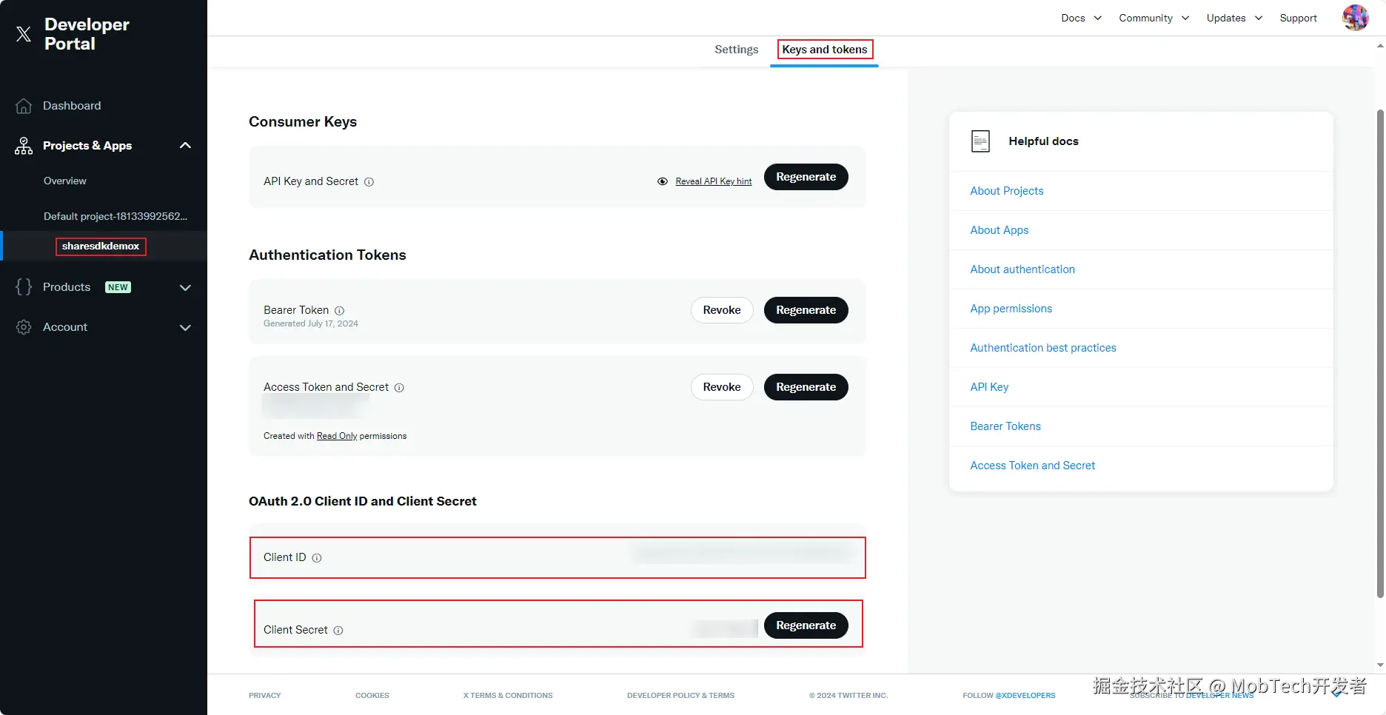Open Access Token and Secret doc link
The image size is (1386, 715).
point(1033,466)
